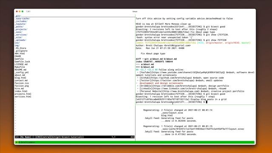Open the _posts/ directory

tap(19, 27)
